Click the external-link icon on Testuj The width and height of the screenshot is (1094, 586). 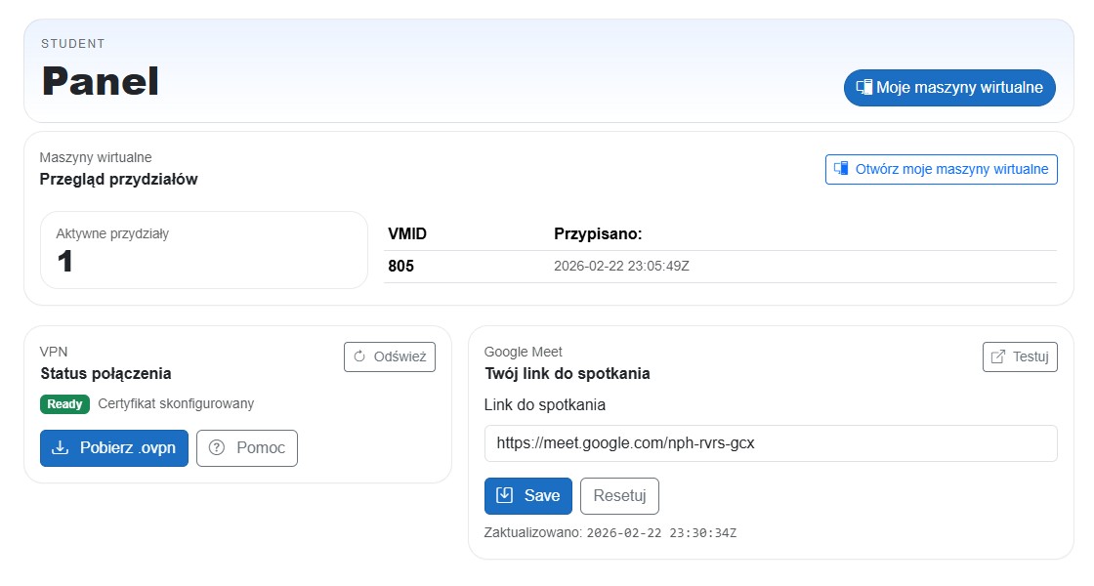997,356
